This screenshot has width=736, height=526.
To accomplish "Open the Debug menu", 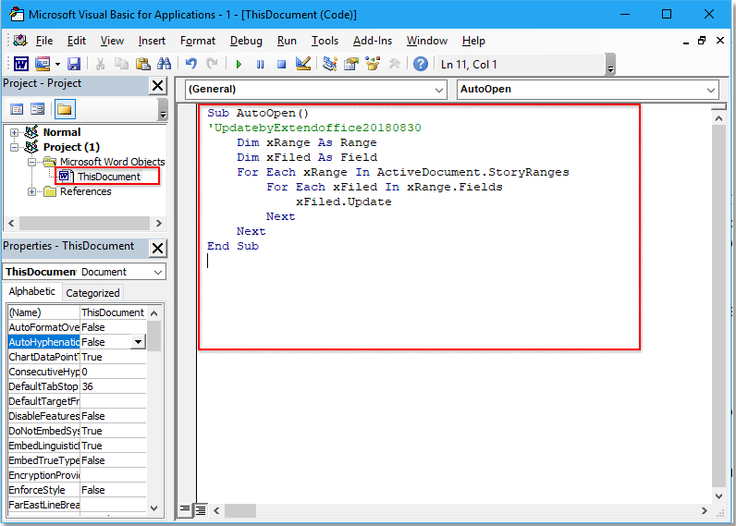I will pyautogui.click(x=246, y=41).
